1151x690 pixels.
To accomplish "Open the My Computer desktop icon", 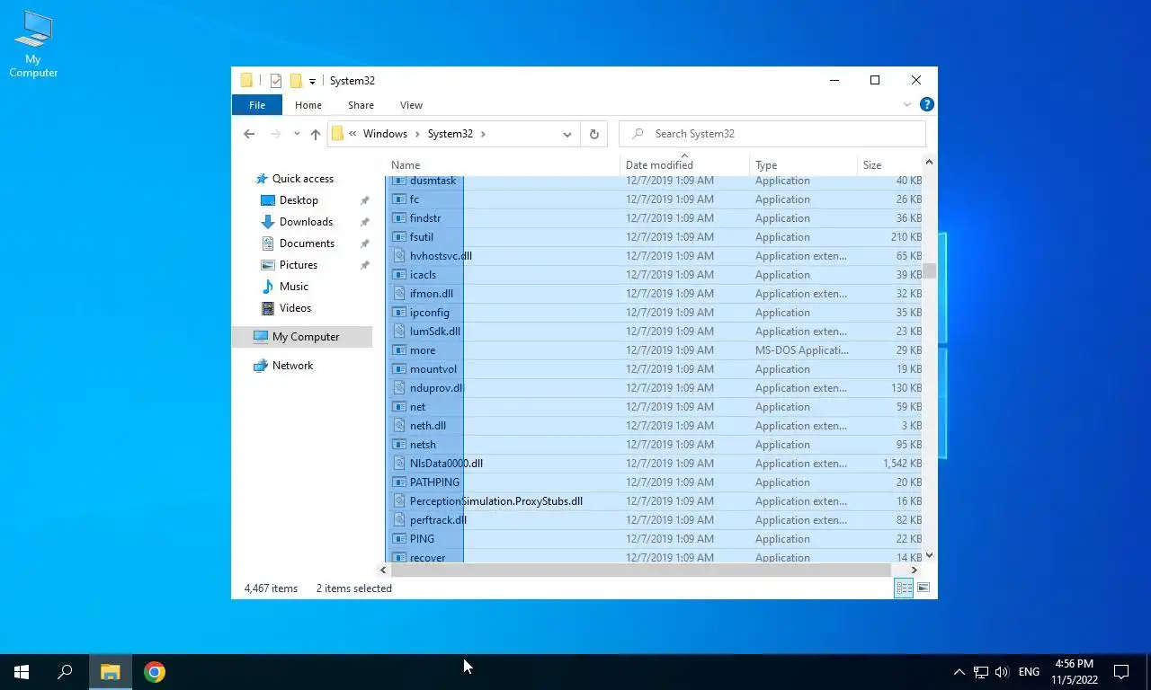I will click(33, 44).
